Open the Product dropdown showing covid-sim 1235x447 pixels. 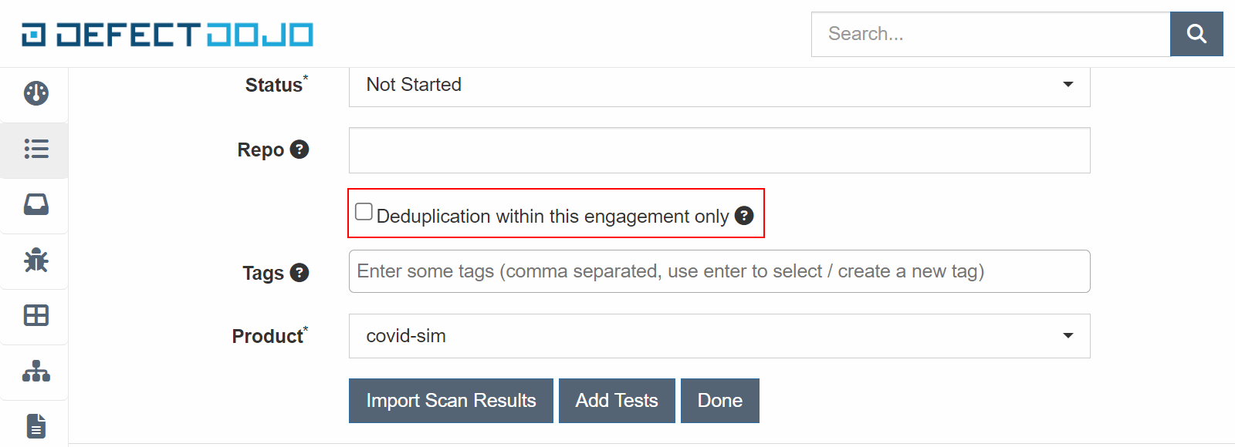[x=719, y=336]
